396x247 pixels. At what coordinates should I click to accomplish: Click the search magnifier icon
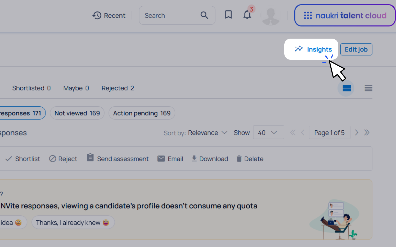pos(204,15)
